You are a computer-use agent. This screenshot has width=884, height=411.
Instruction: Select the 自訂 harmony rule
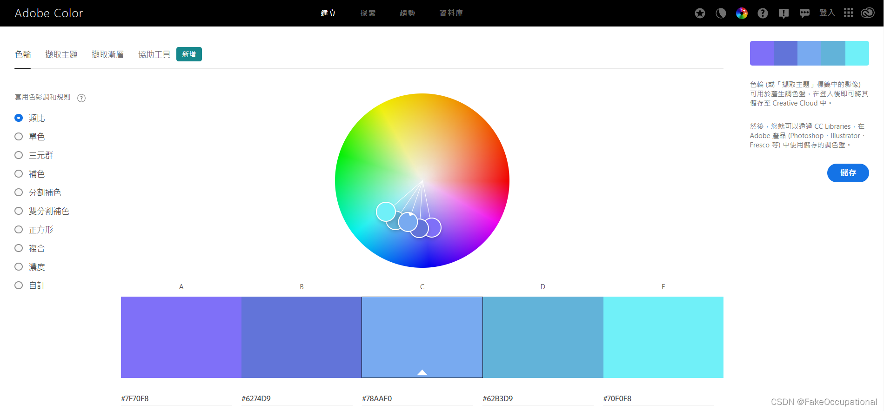pos(30,285)
